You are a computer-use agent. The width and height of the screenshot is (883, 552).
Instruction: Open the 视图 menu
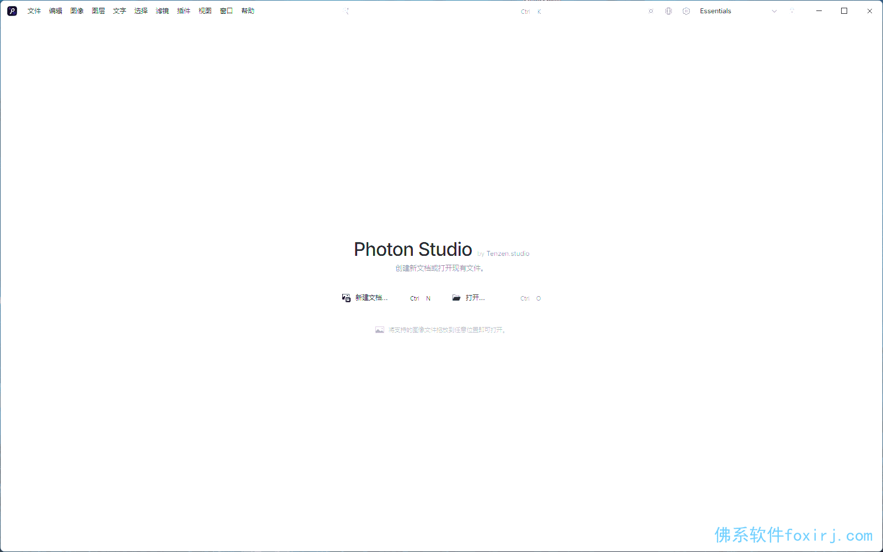(x=205, y=11)
